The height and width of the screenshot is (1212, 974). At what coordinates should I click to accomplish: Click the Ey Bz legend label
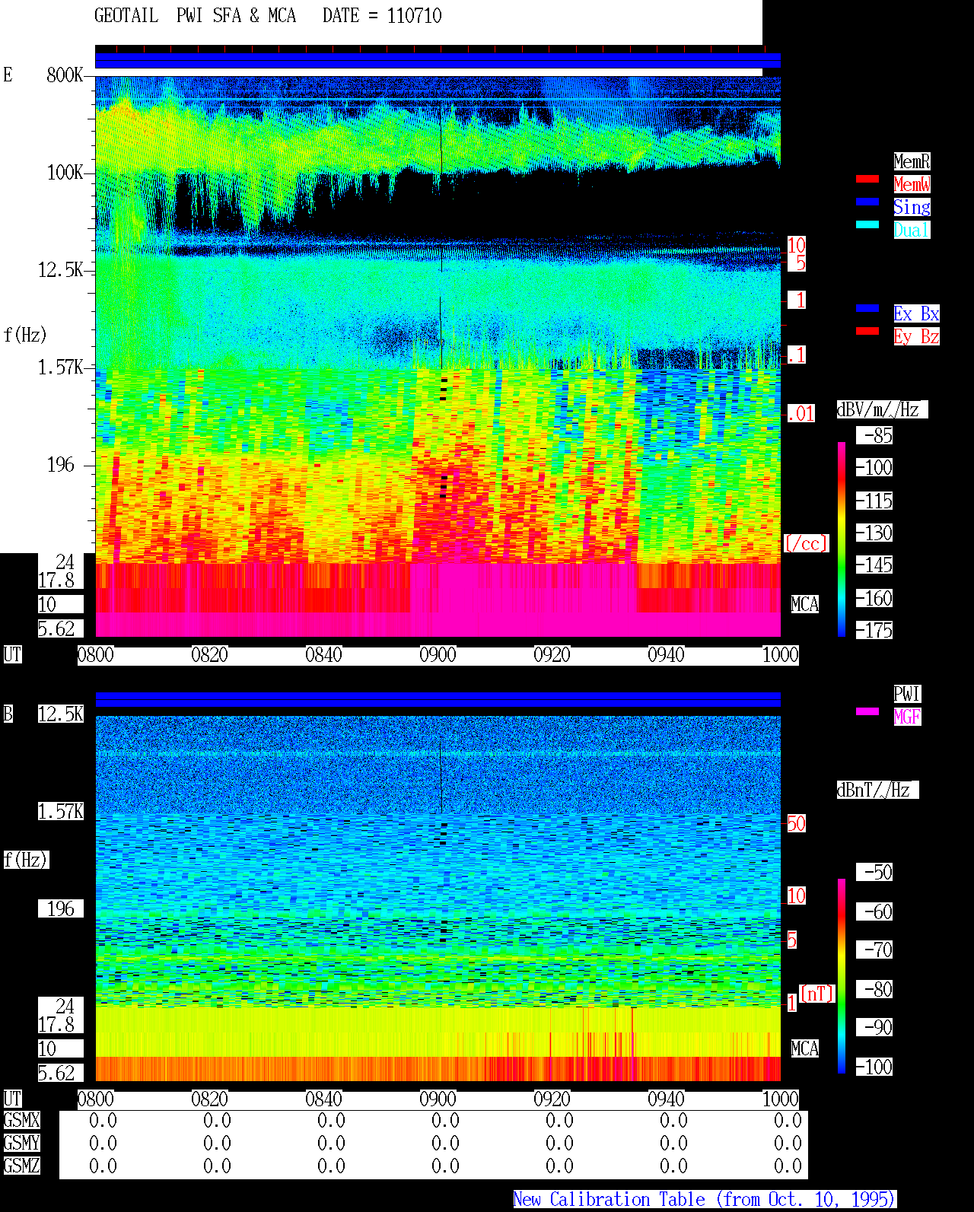[916, 336]
